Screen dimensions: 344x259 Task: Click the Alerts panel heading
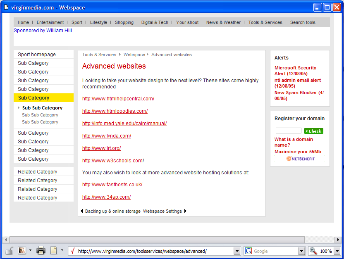(281, 58)
